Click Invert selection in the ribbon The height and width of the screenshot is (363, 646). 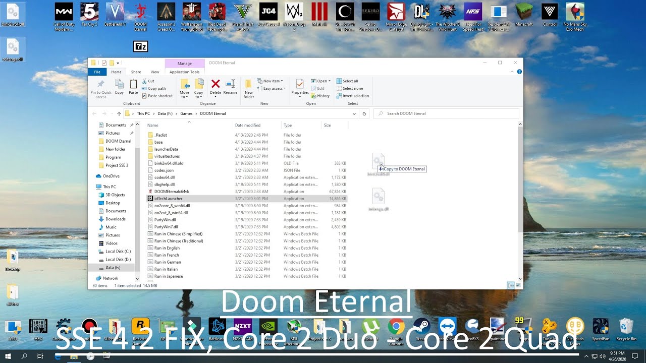(353, 96)
